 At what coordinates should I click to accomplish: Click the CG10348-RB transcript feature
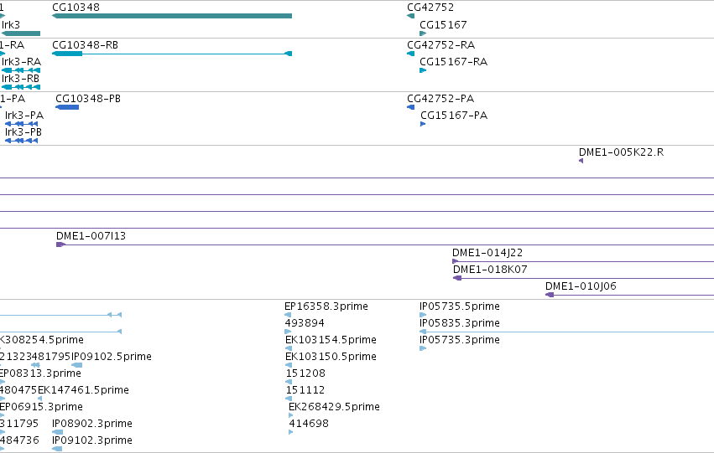click(172, 54)
